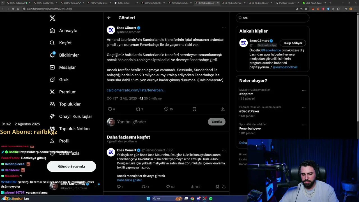Open a new browser tab
Image resolution: width=359 pixels, height=202 pixels.
[x=330, y=3]
